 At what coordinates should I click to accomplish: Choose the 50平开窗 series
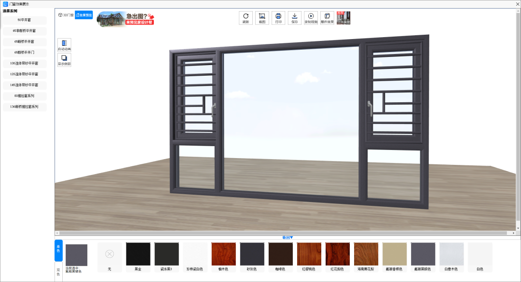point(25,20)
